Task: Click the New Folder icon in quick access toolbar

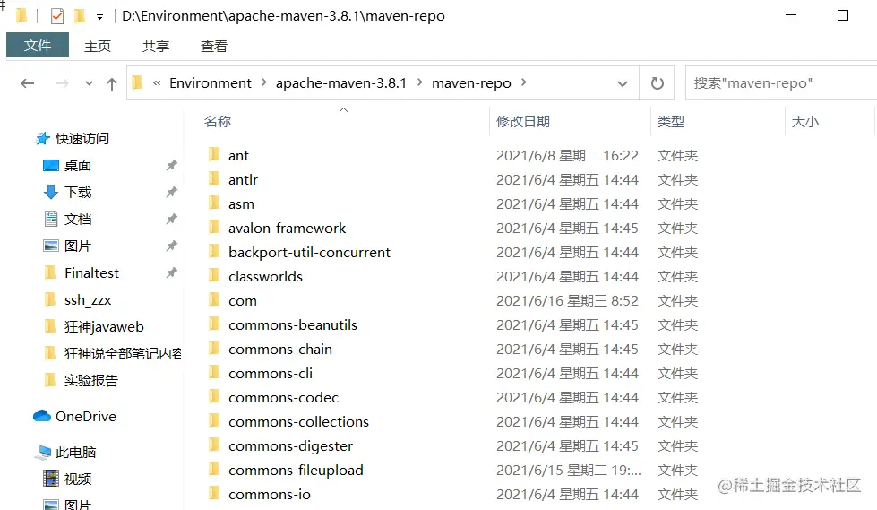Action: pos(80,16)
